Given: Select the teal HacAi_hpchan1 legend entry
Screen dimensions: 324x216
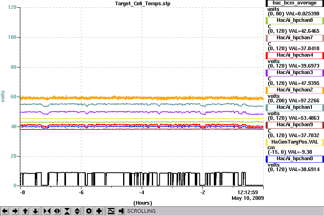Looking at the screenshot, I should 295,108.
